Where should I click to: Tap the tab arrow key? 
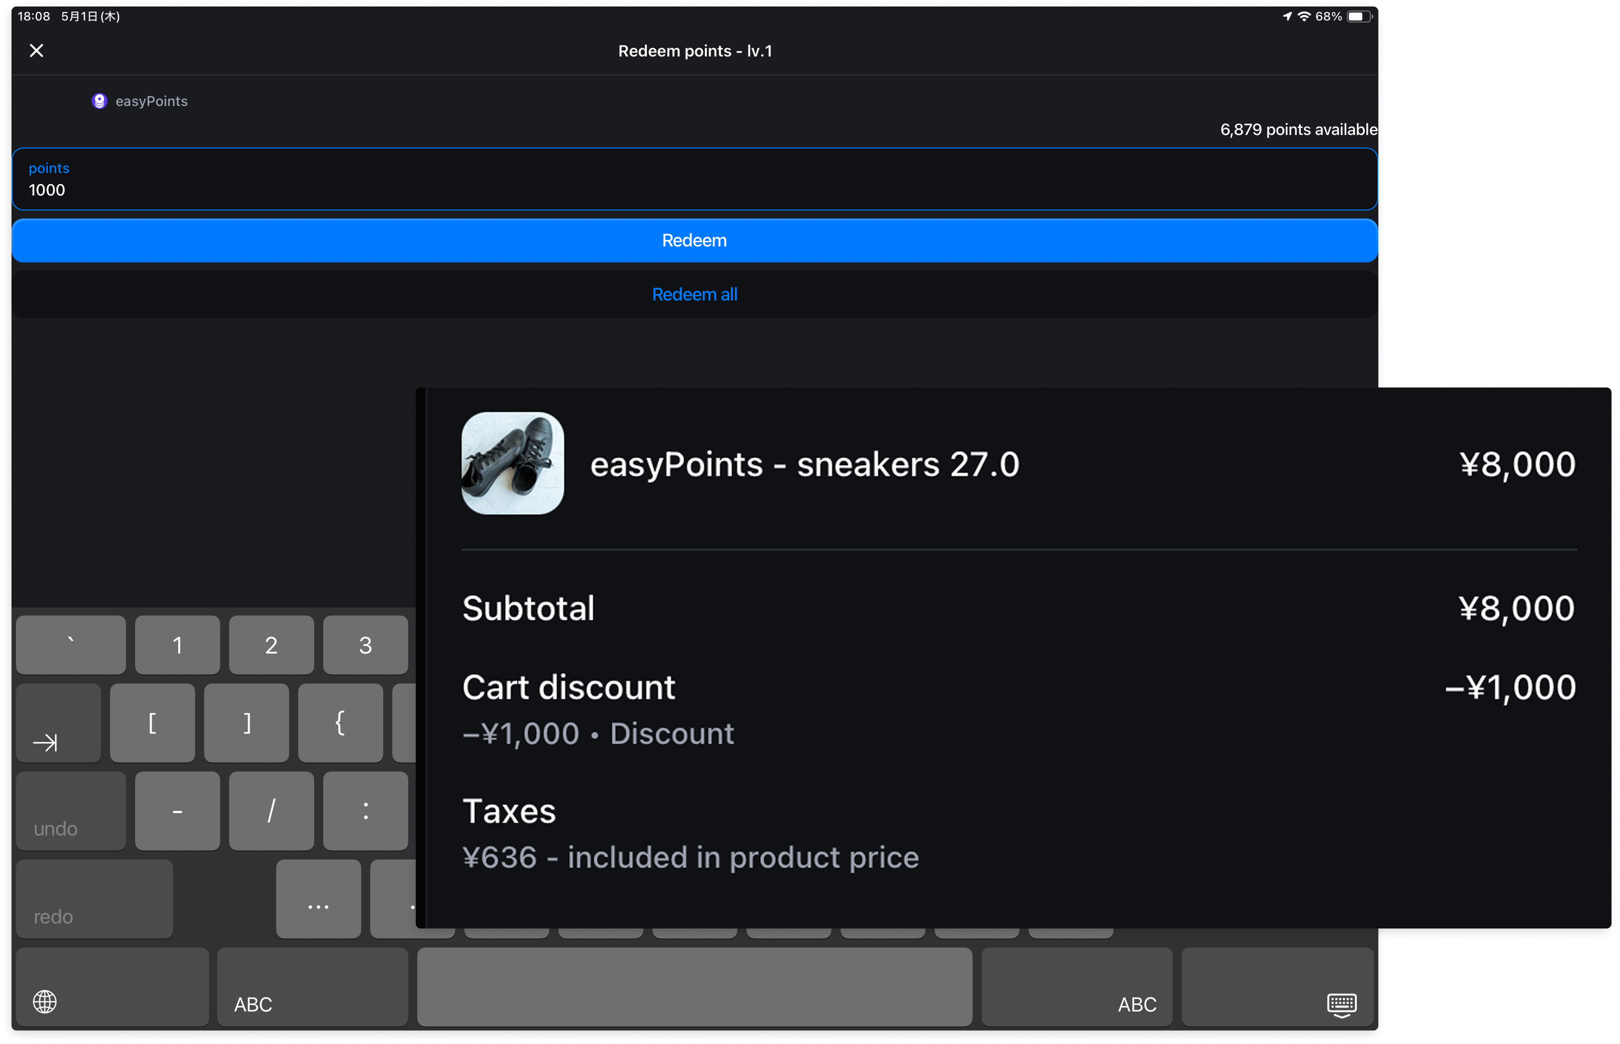(x=59, y=722)
